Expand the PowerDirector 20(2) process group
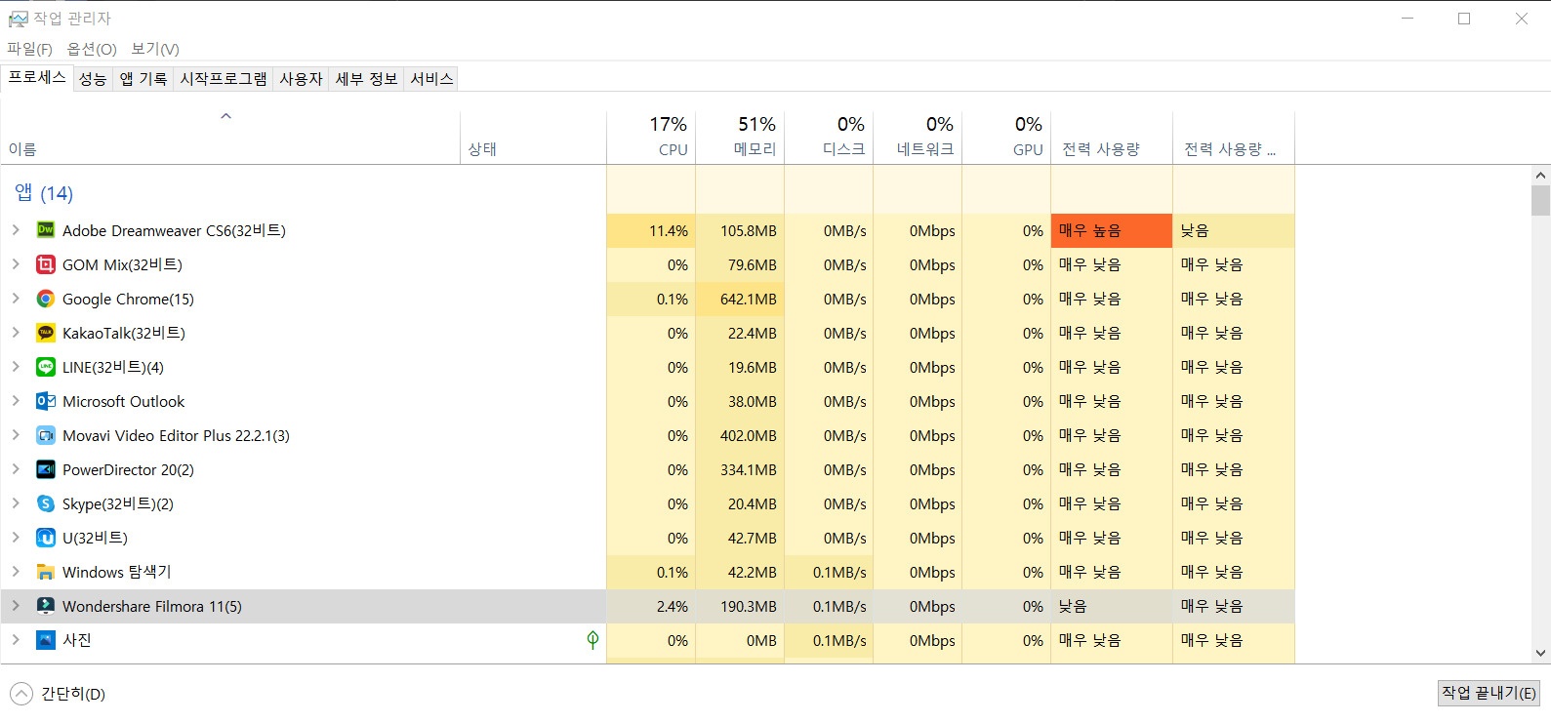This screenshot has height=723, width=1551. tap(16, 469)
